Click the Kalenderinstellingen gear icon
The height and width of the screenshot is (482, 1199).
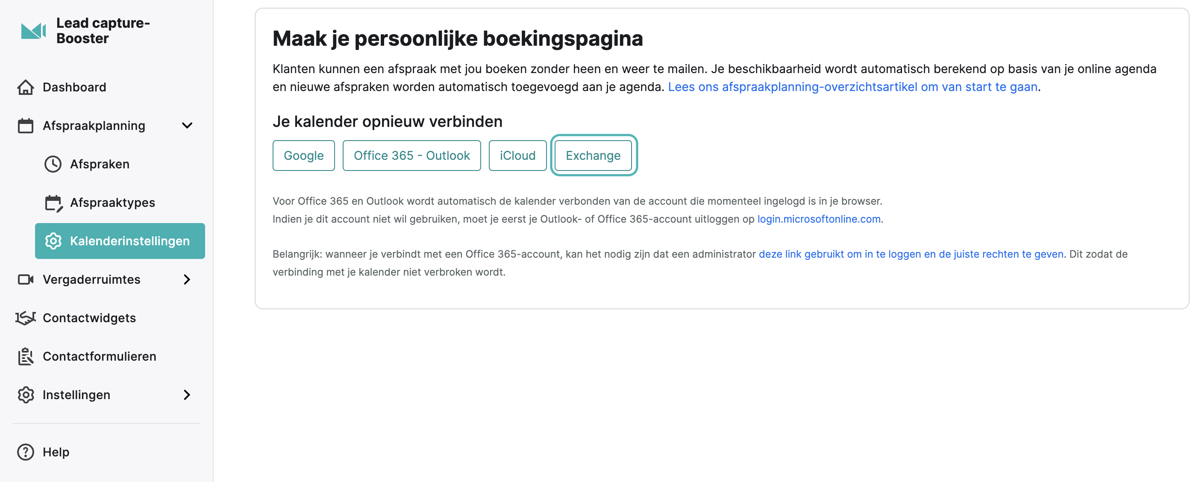click(53, 241)
